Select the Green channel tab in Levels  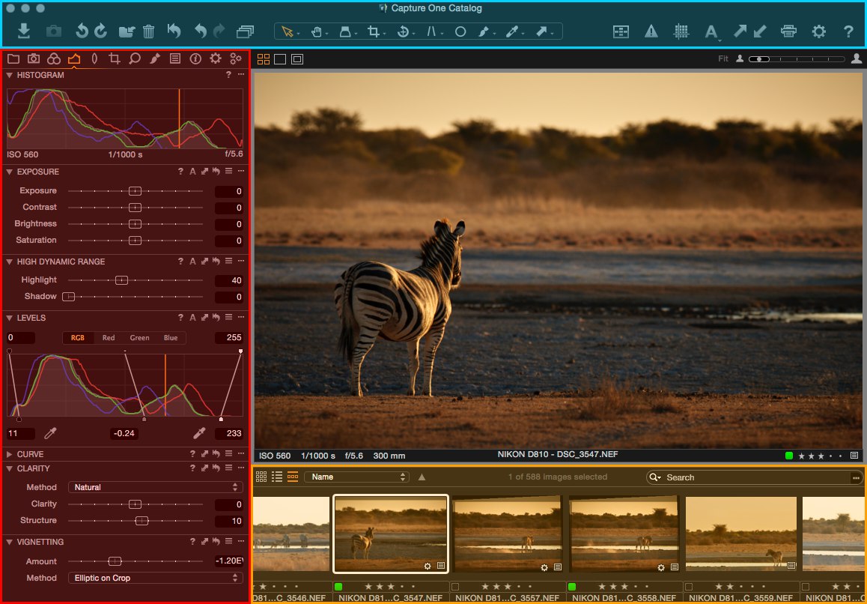point(139,338)
